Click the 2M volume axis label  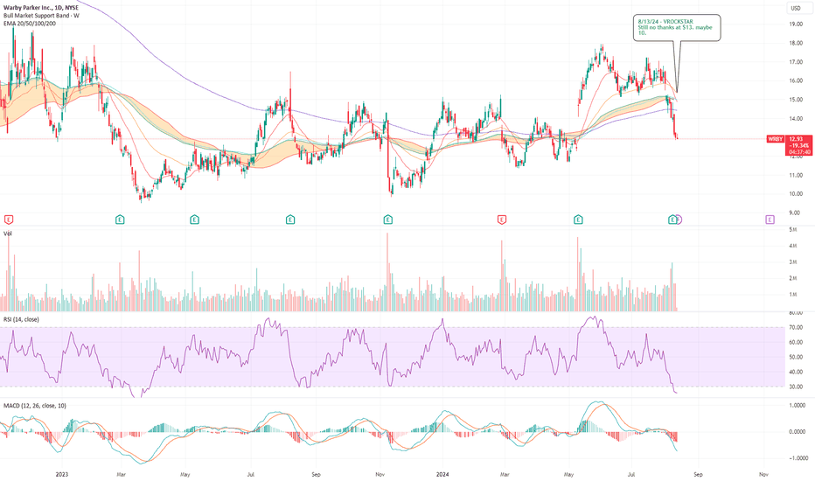pos(793,278)
